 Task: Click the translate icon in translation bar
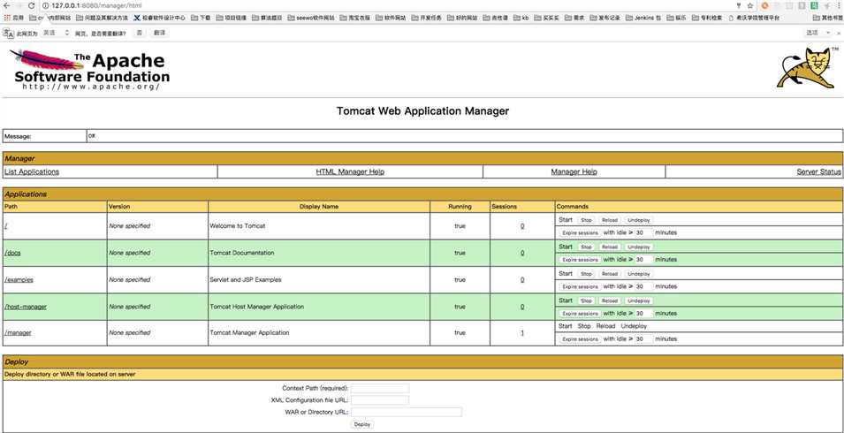coord(8,33)
